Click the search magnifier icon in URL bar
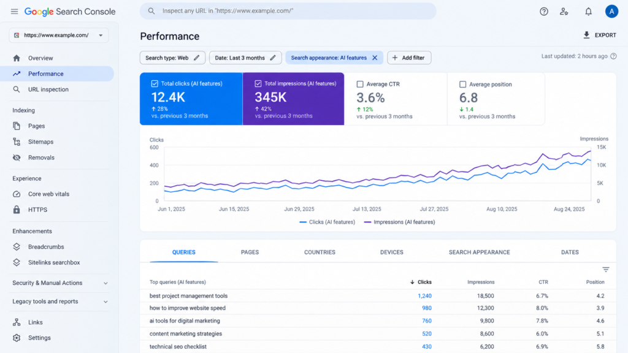This screenshot has width=628, height=353. click(x=151, y=11)
